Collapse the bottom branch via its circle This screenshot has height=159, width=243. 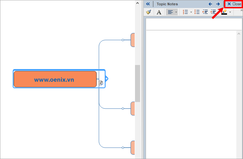tap(123, 148)
